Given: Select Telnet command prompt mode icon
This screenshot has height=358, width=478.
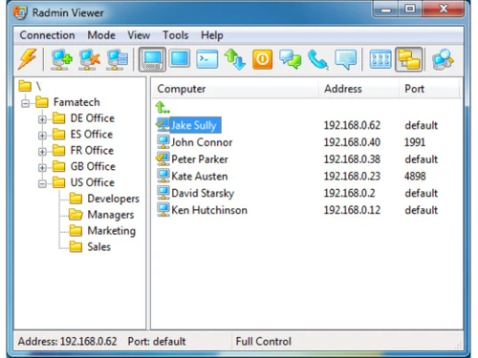Looking at the screenshot, I should coord(207,59).
